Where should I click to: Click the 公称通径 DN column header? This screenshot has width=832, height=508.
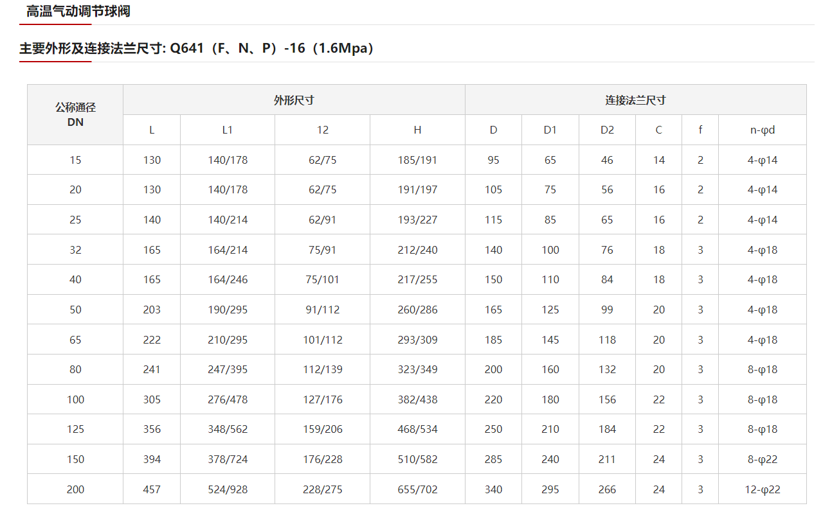[x=75, y=114]
